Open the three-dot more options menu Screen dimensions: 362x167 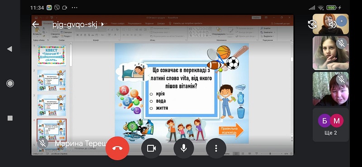point(216,148)
